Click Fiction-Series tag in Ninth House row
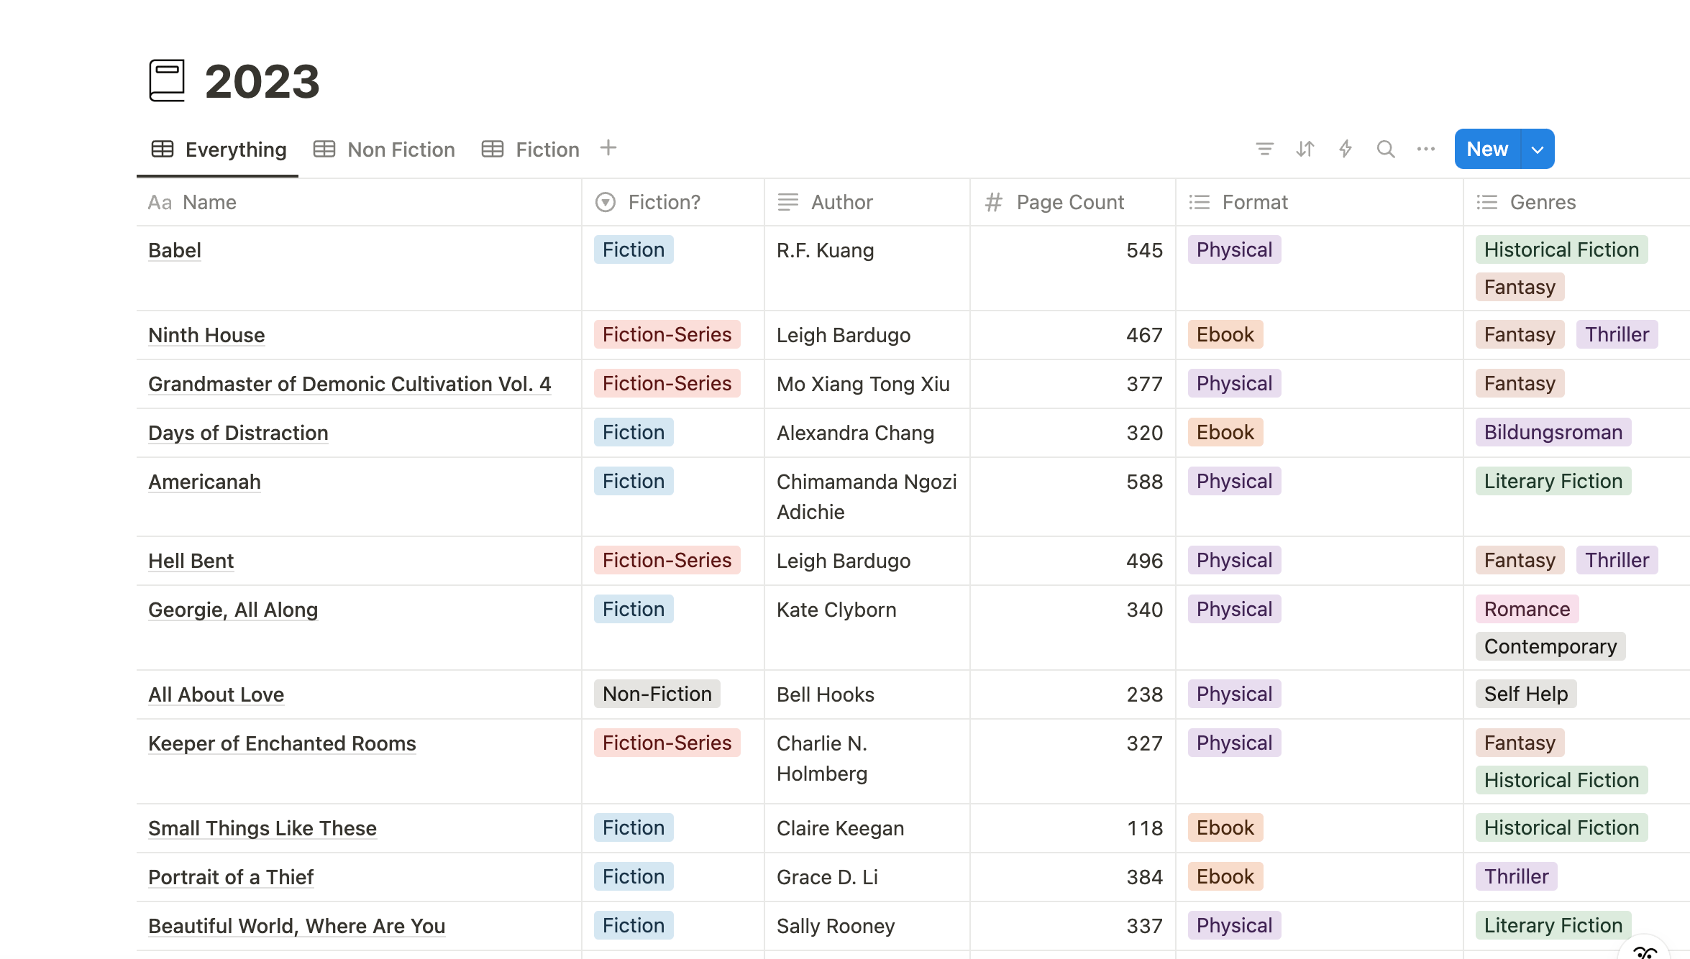 click(667, 334)
